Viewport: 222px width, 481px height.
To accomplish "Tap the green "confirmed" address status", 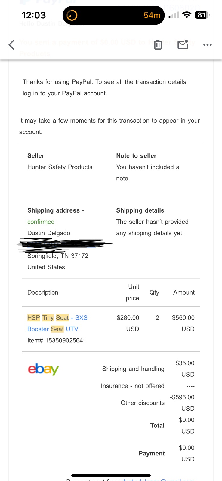I will tap(41, 222).
